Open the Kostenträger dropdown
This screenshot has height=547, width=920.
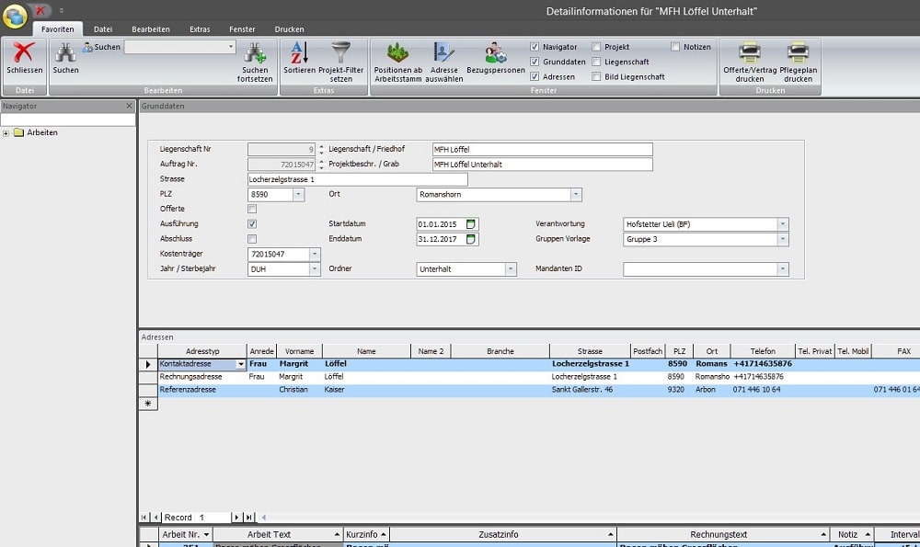315,254
